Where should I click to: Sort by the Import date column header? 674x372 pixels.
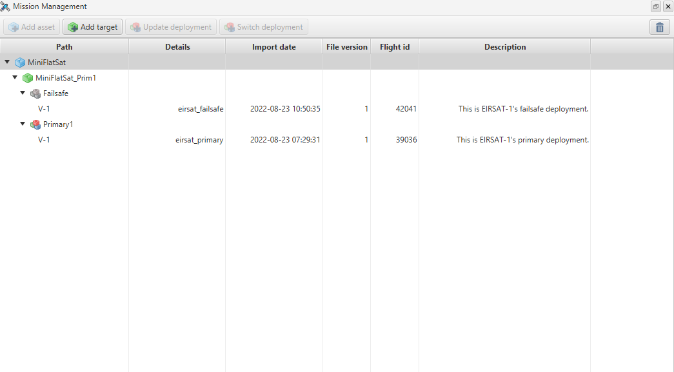[x=273, y=47]
